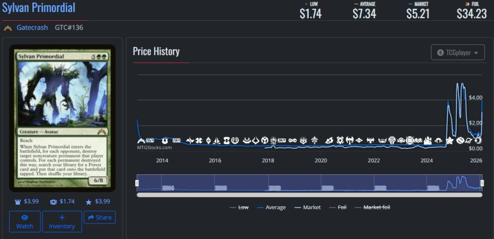Toggle the Average series in chart legend

pyautogui.click(x=271, y=207)
